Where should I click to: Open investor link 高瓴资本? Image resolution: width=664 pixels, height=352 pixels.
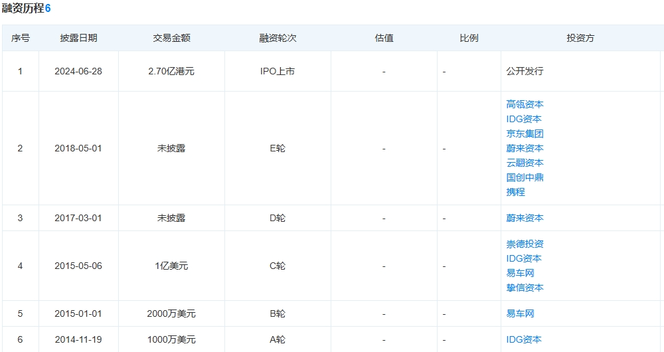tap(525, 104)
